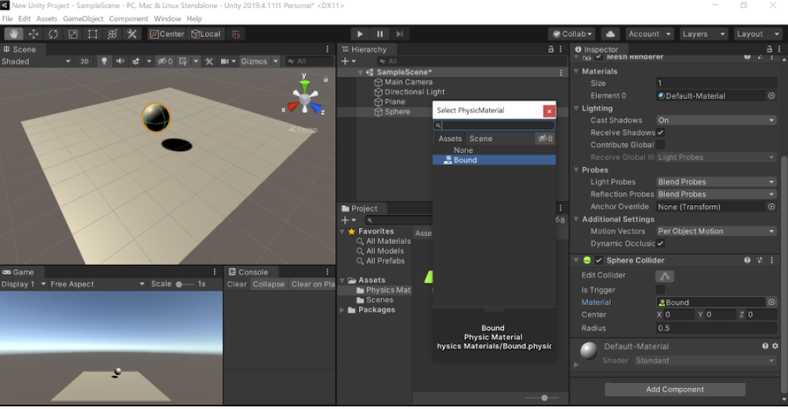This screenshot has width=788, height=409.
Task: Step forward one frame
Action: [x=399, y=34]
